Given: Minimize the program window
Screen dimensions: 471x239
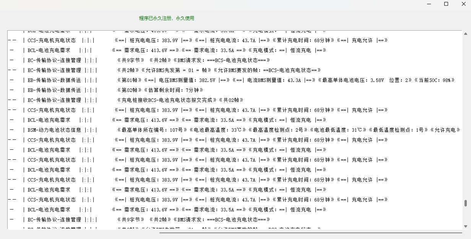Looking at the screenshot, I should point(429,4).
